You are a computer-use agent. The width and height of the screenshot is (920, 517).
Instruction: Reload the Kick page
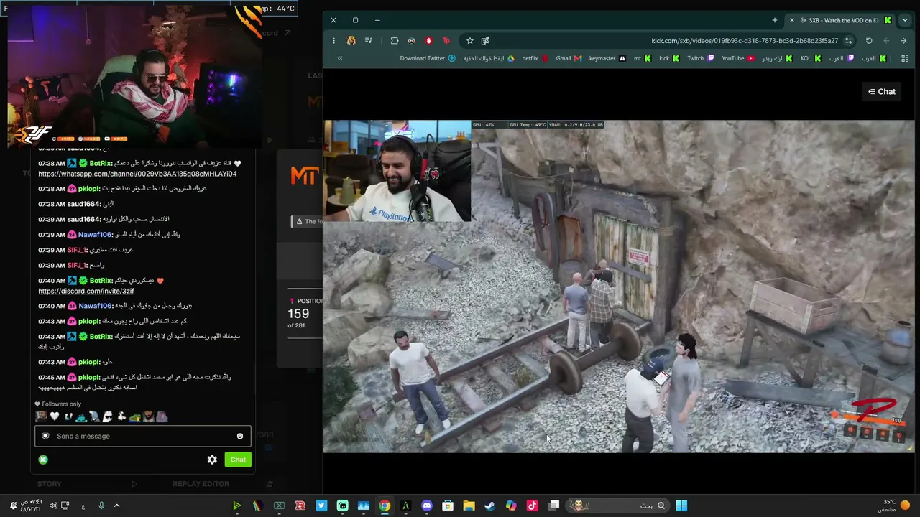tap(869, 41)
